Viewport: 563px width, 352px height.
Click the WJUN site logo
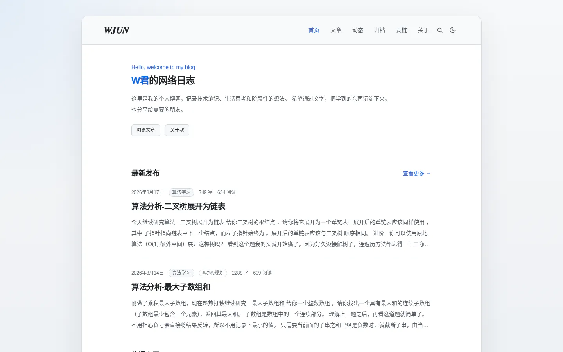[x=117, y=30]
